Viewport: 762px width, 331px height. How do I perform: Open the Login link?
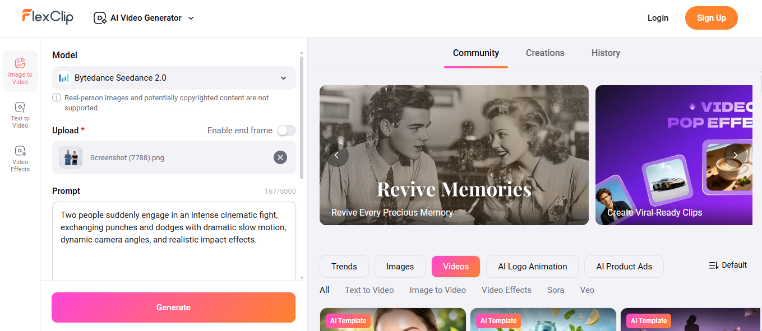[658, 18]
